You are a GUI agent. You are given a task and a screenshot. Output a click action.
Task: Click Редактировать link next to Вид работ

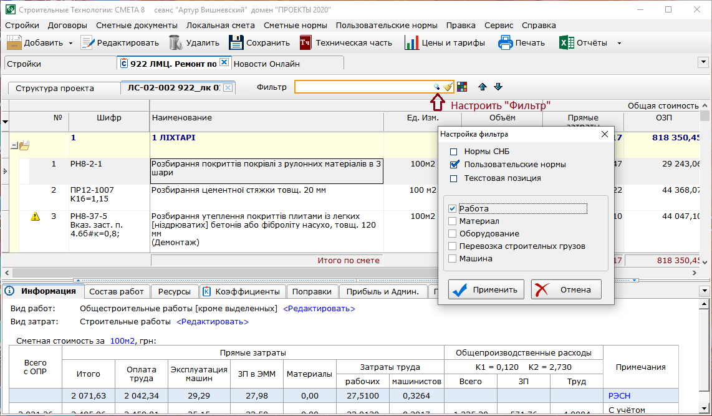(319, 309)
